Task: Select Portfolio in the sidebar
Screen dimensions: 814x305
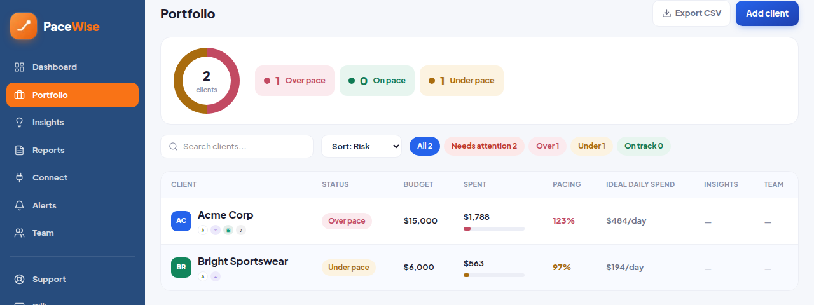Action: point(72,95)
